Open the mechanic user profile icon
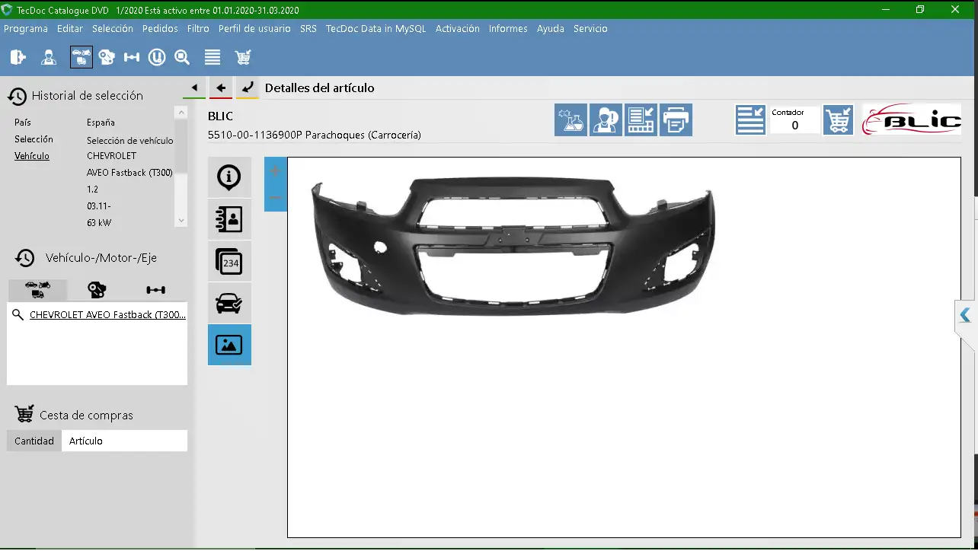 (x=49, y=57)
